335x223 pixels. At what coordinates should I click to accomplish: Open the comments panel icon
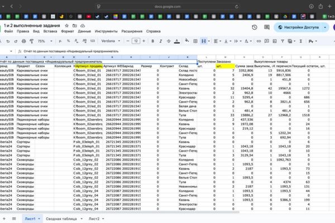(267, 27)
